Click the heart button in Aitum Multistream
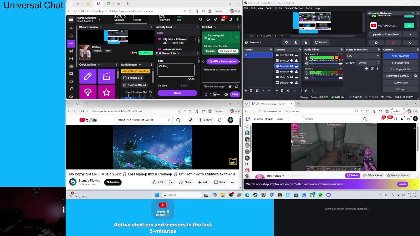 click(x=393, y=43)
